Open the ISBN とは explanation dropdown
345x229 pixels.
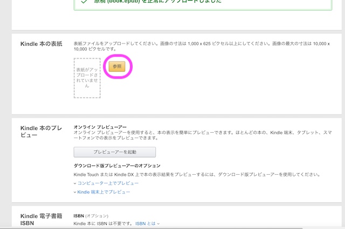147,223
